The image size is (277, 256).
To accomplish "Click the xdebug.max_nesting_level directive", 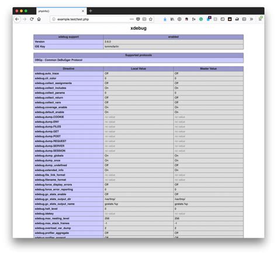I will (x=52, y=219).
